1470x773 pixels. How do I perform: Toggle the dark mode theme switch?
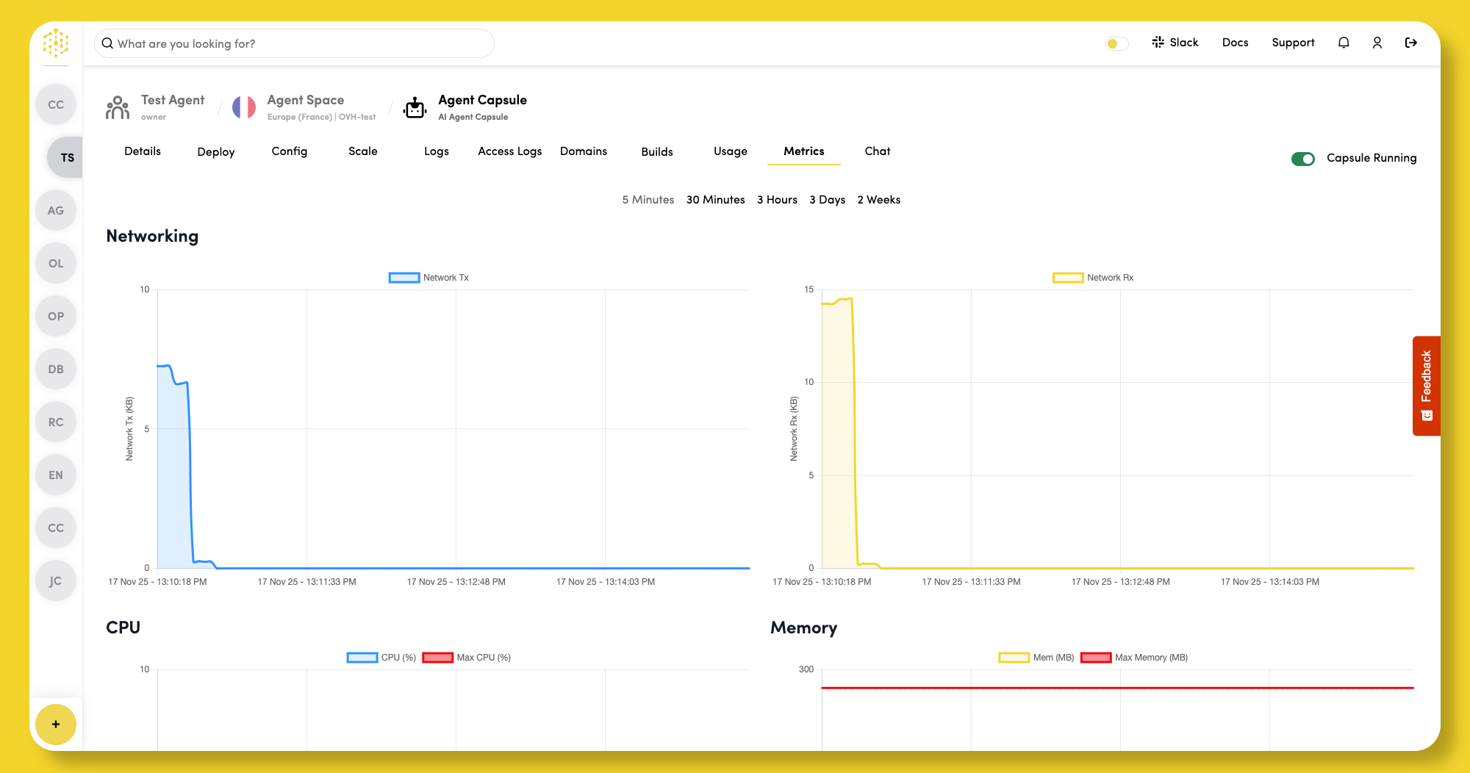click(x=1116, y=43)
